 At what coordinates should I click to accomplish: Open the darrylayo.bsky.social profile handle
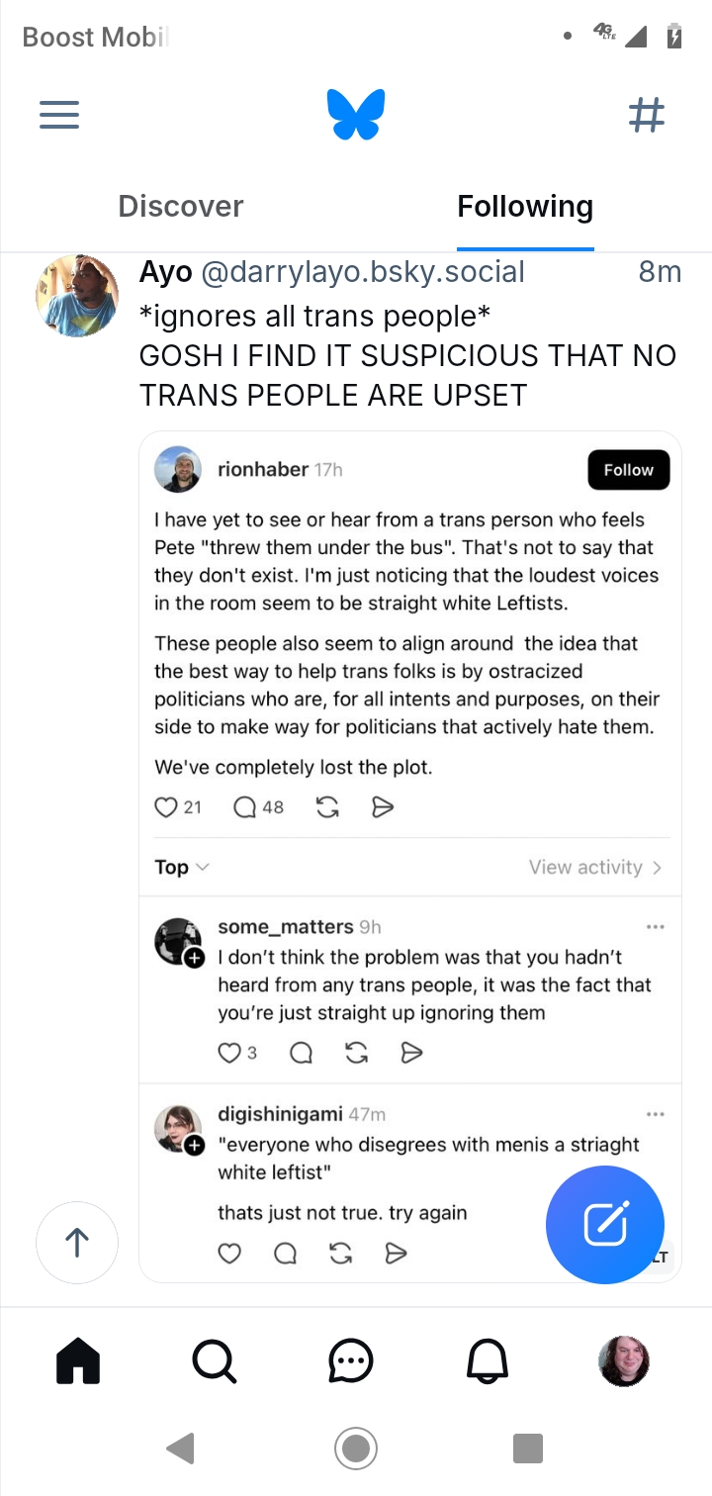(x=363, y=272)
